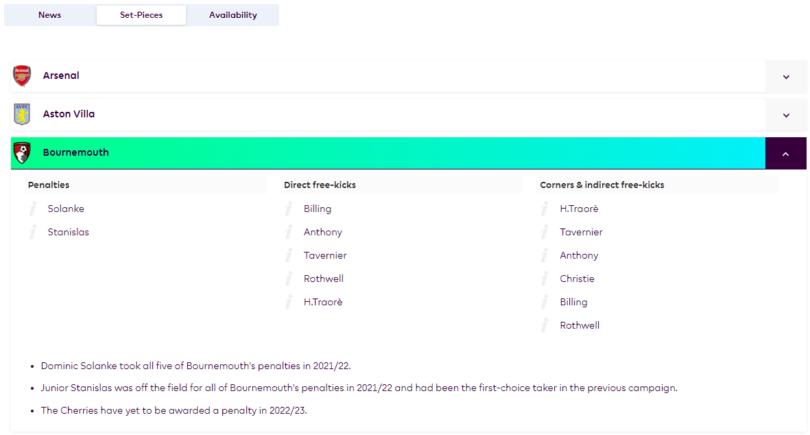810x435 pixels.
Task: Click the Corners & indirect free-kicks heading
Action: click(601, 185)
